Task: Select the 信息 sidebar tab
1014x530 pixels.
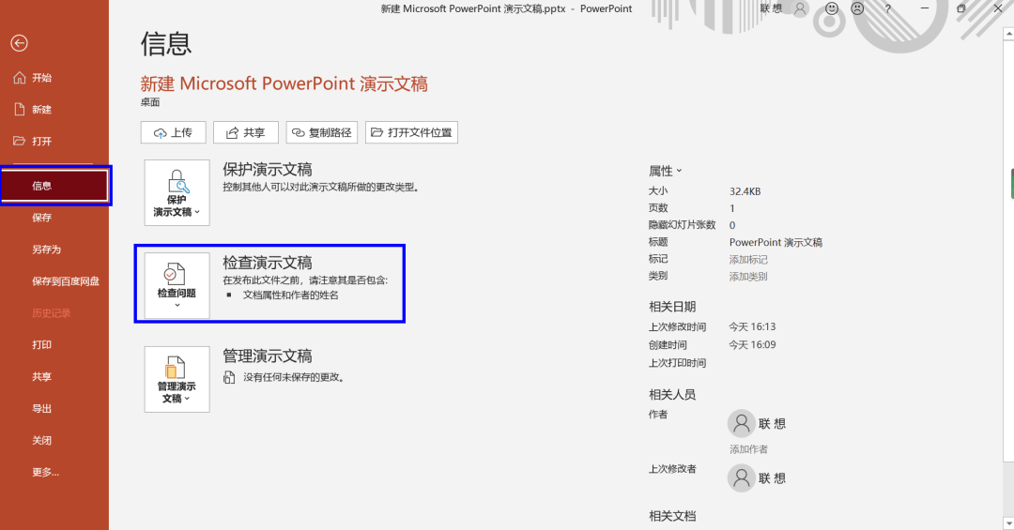Action: pyautogui.click(x=54, y=186)
